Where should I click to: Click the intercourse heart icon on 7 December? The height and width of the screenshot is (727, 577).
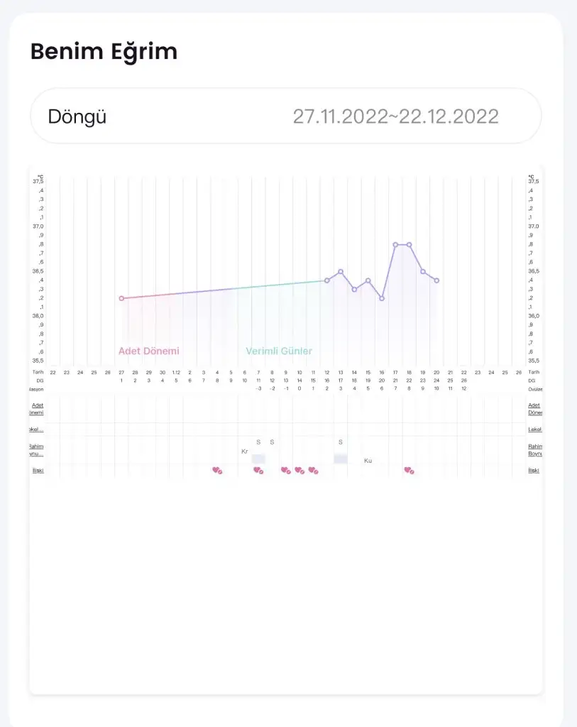click(258, 470)
